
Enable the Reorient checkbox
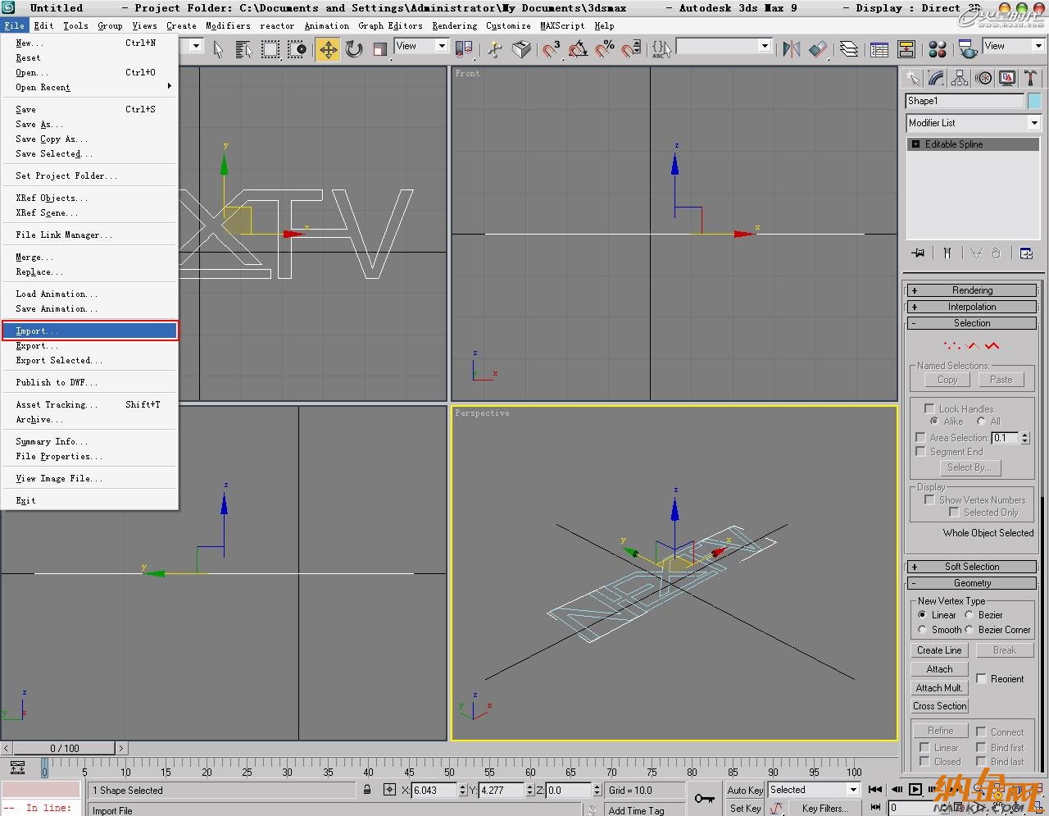coord(981,678)
